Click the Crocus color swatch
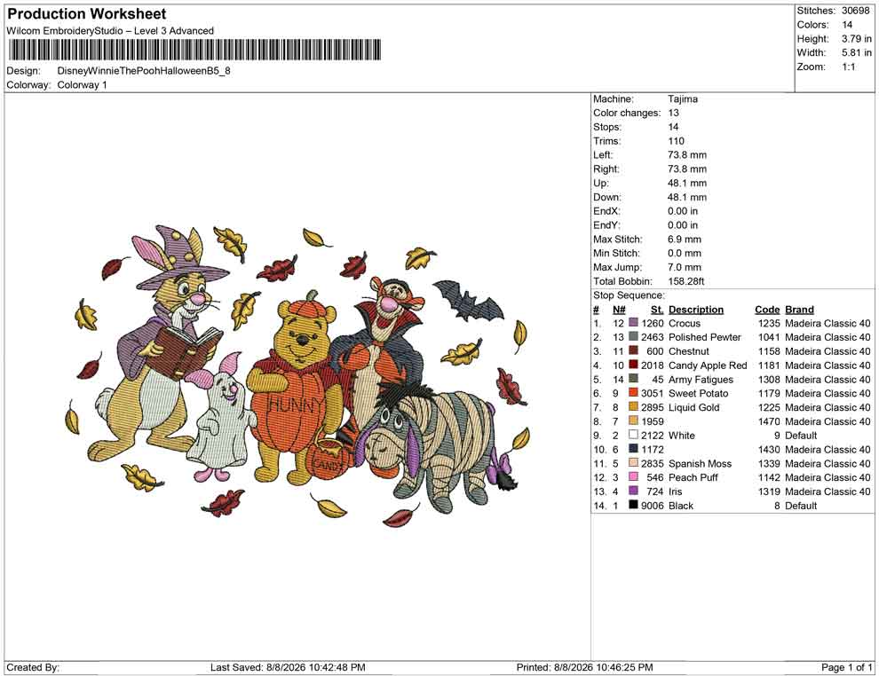Image resolution: width=879 pixels, height=676 pixels. [x=633, y=323]
